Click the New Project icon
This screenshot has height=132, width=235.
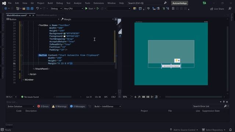click(18, 8)
